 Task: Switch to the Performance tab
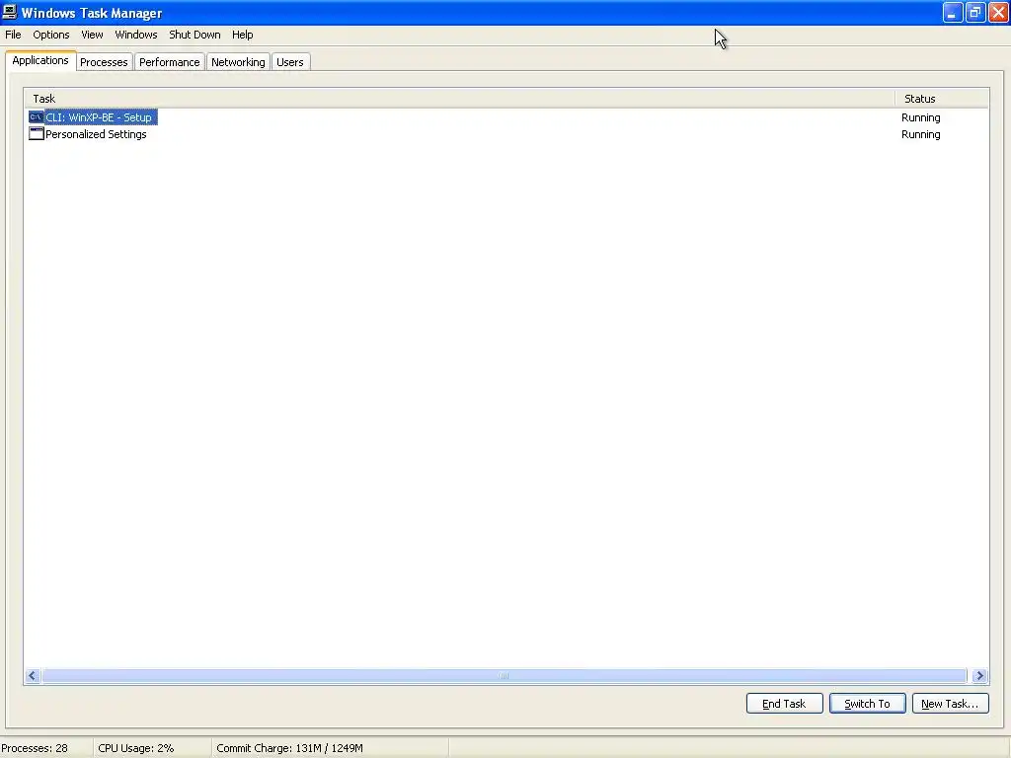[170, 62]
